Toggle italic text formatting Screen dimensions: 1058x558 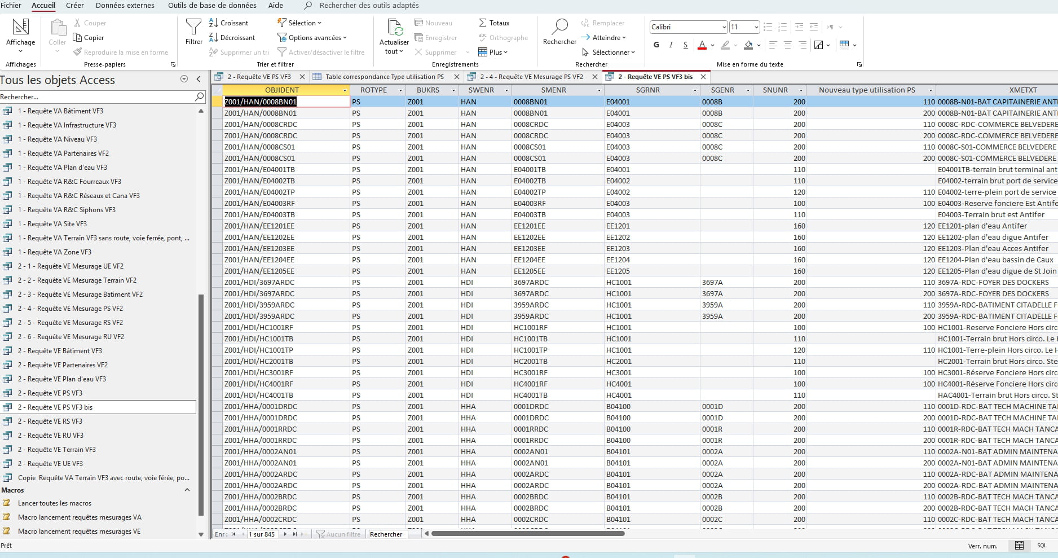click(x=671, y=45)
